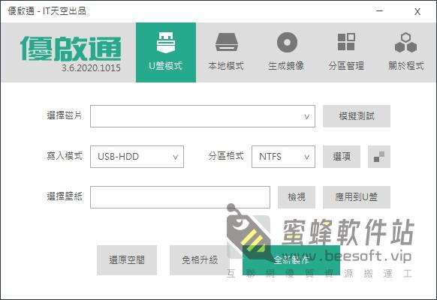Click the 免格升級 button
This screenshot has width=437, height=300.
pos(200,260)
